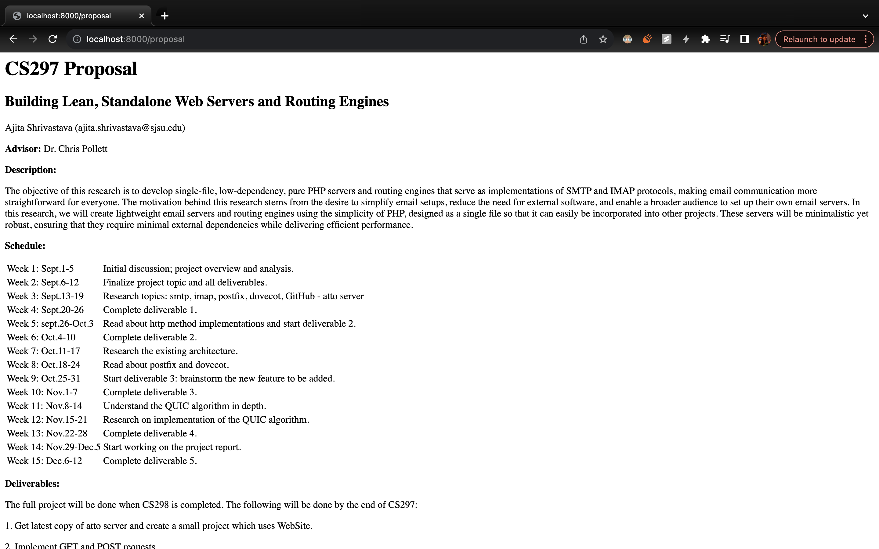Open the new tab dropdown arrow
The image size is (879, 549).
(866, 15)
